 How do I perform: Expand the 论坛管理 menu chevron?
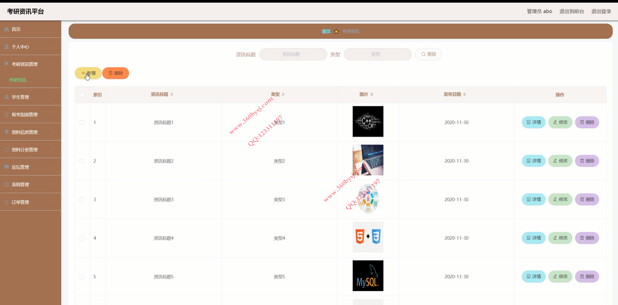pos(53,167)
